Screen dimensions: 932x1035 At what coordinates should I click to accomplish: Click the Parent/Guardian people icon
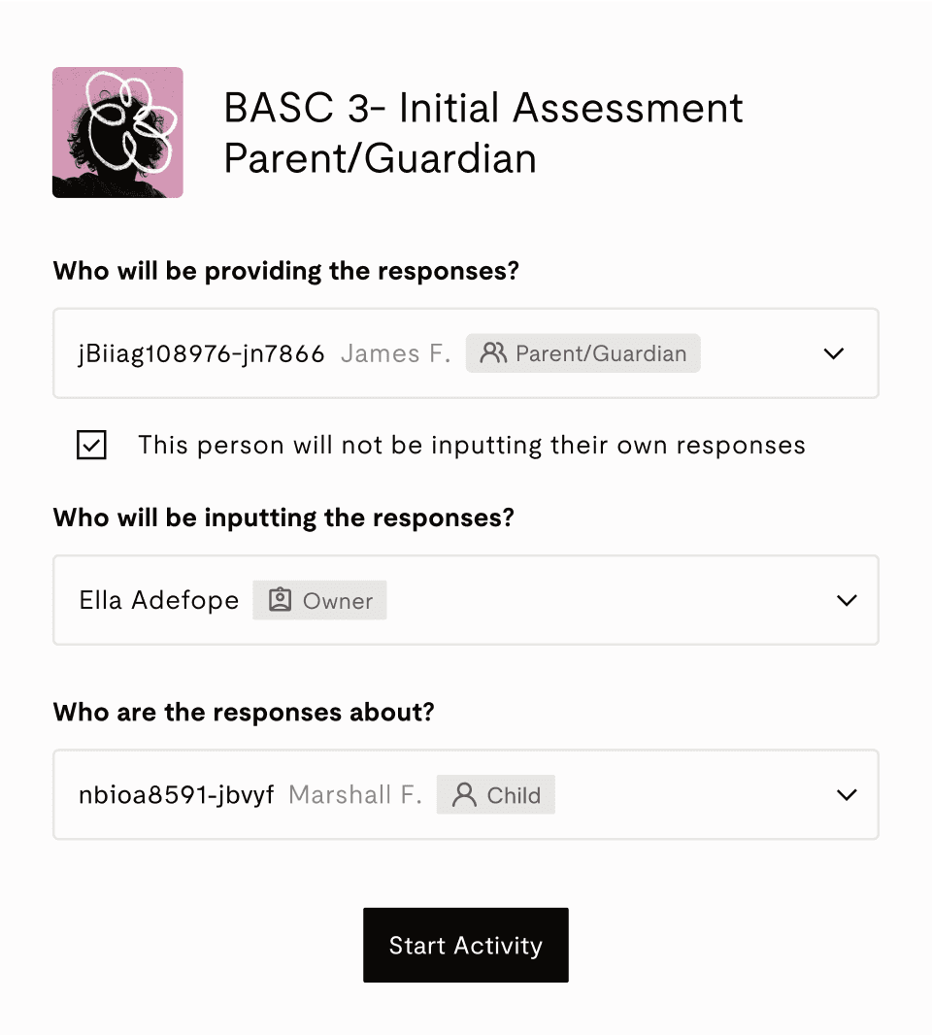click(x=493, y=353)
